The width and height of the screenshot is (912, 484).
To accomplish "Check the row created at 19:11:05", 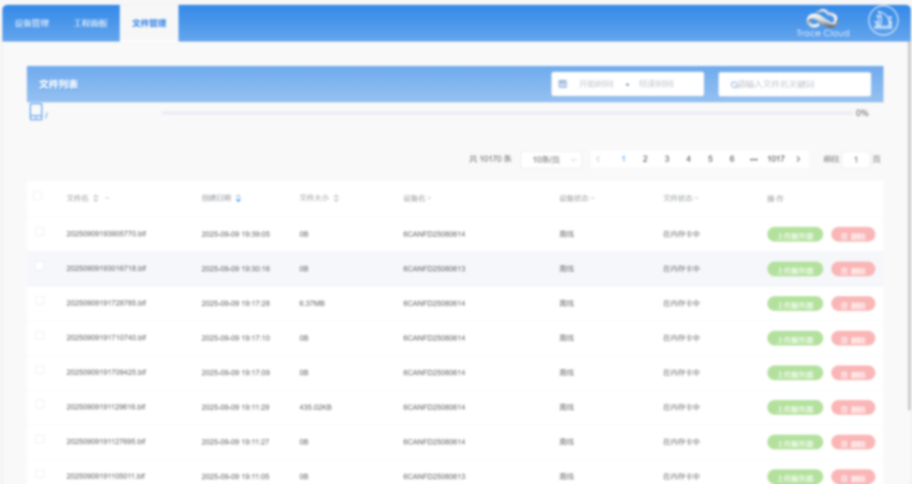I will click(x=40, y=474).
